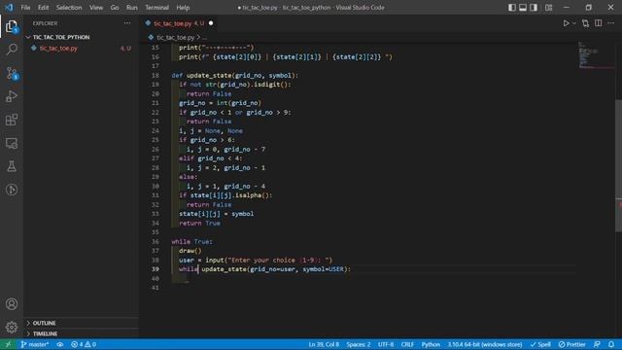Open the View menu
622x350 pixels.
pyautogui.click(x=96, y=8)
